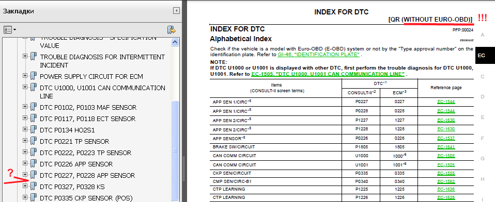The width and height of the screenshot is (495, 202).
Task: Click bookmark icon of DTC P0134 HO2S1
Action: tap(34, 130)
